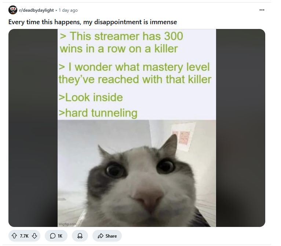The height and width of the screenshot is (246, 281).
Task: Click the 1K comments count
Action: pyautogui.click(x=60, y=236)
